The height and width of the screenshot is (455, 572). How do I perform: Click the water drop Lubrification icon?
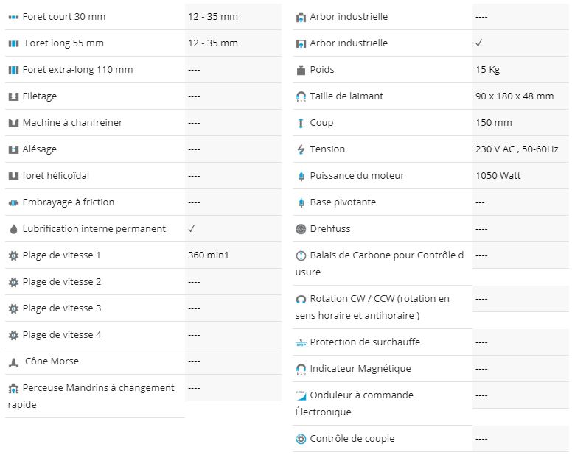(x=13, y=229)
